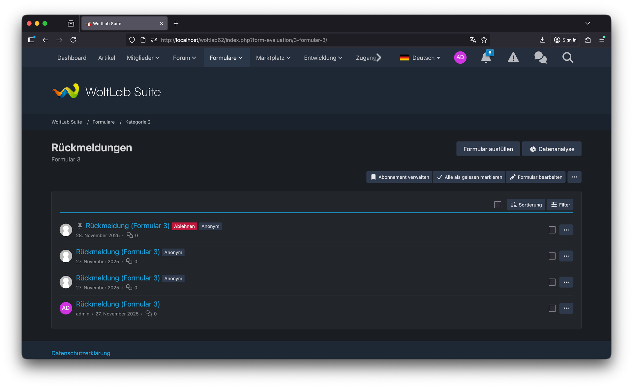
Task: Open three-dot menu next to Formular bearbeiten
Action: click(x=574, y=177)
